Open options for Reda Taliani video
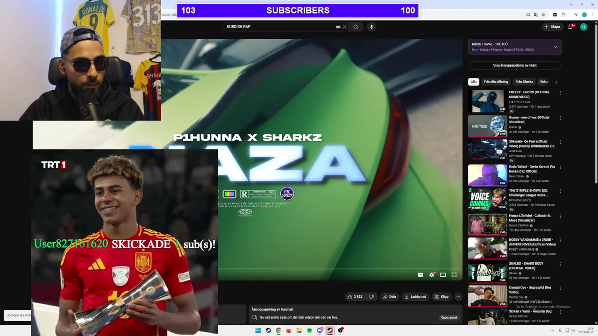 (560, 167)
